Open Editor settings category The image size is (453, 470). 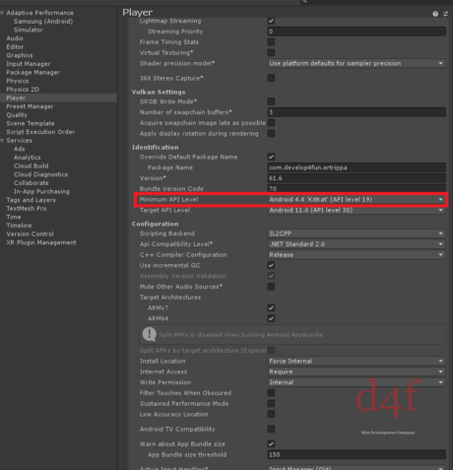[15, 47]
